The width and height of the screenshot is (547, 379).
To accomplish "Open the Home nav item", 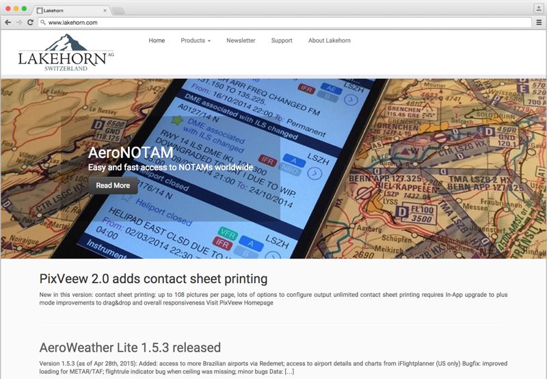I will pyautogui.click(x=157, y=40).
